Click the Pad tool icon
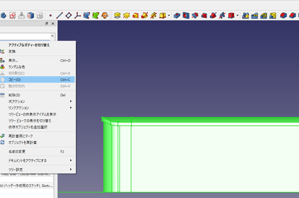Screen dimensions: 299x198 (x=117, y=15)
